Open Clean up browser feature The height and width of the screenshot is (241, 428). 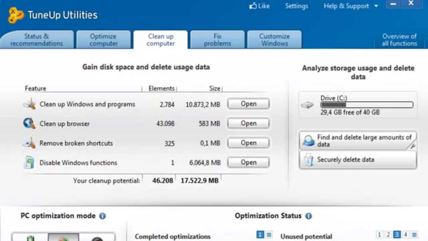click(x=248, y=123)
